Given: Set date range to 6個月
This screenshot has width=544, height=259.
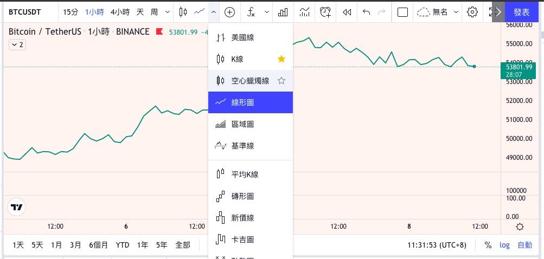Looking at the screenshot, I should pyautogui.click(x=98, y=245).
